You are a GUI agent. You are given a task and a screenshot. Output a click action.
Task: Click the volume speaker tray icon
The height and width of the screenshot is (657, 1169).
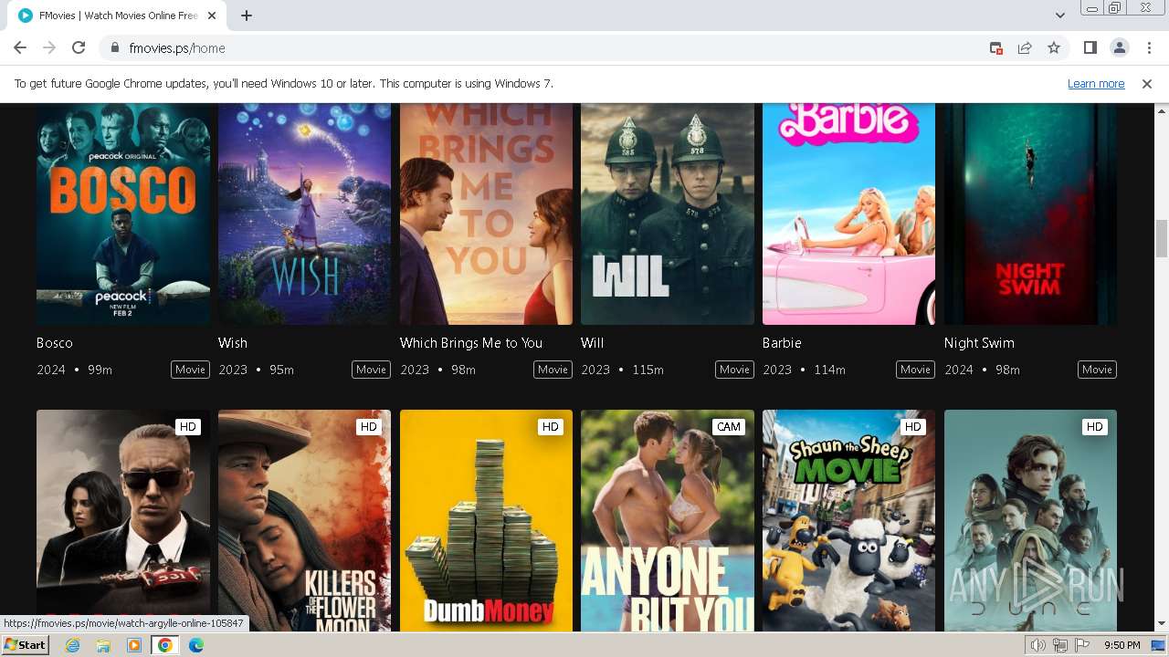[1038, 645]
